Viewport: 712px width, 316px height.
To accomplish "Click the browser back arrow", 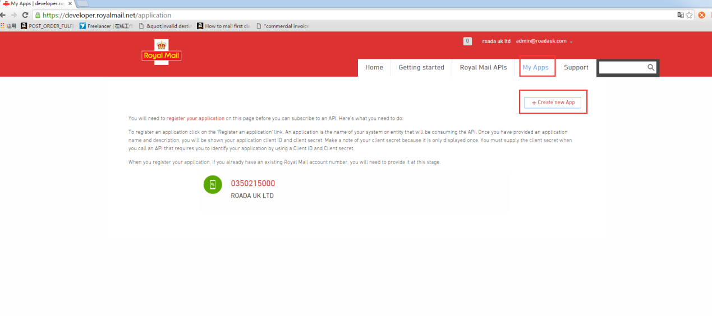I will point(3,15).
